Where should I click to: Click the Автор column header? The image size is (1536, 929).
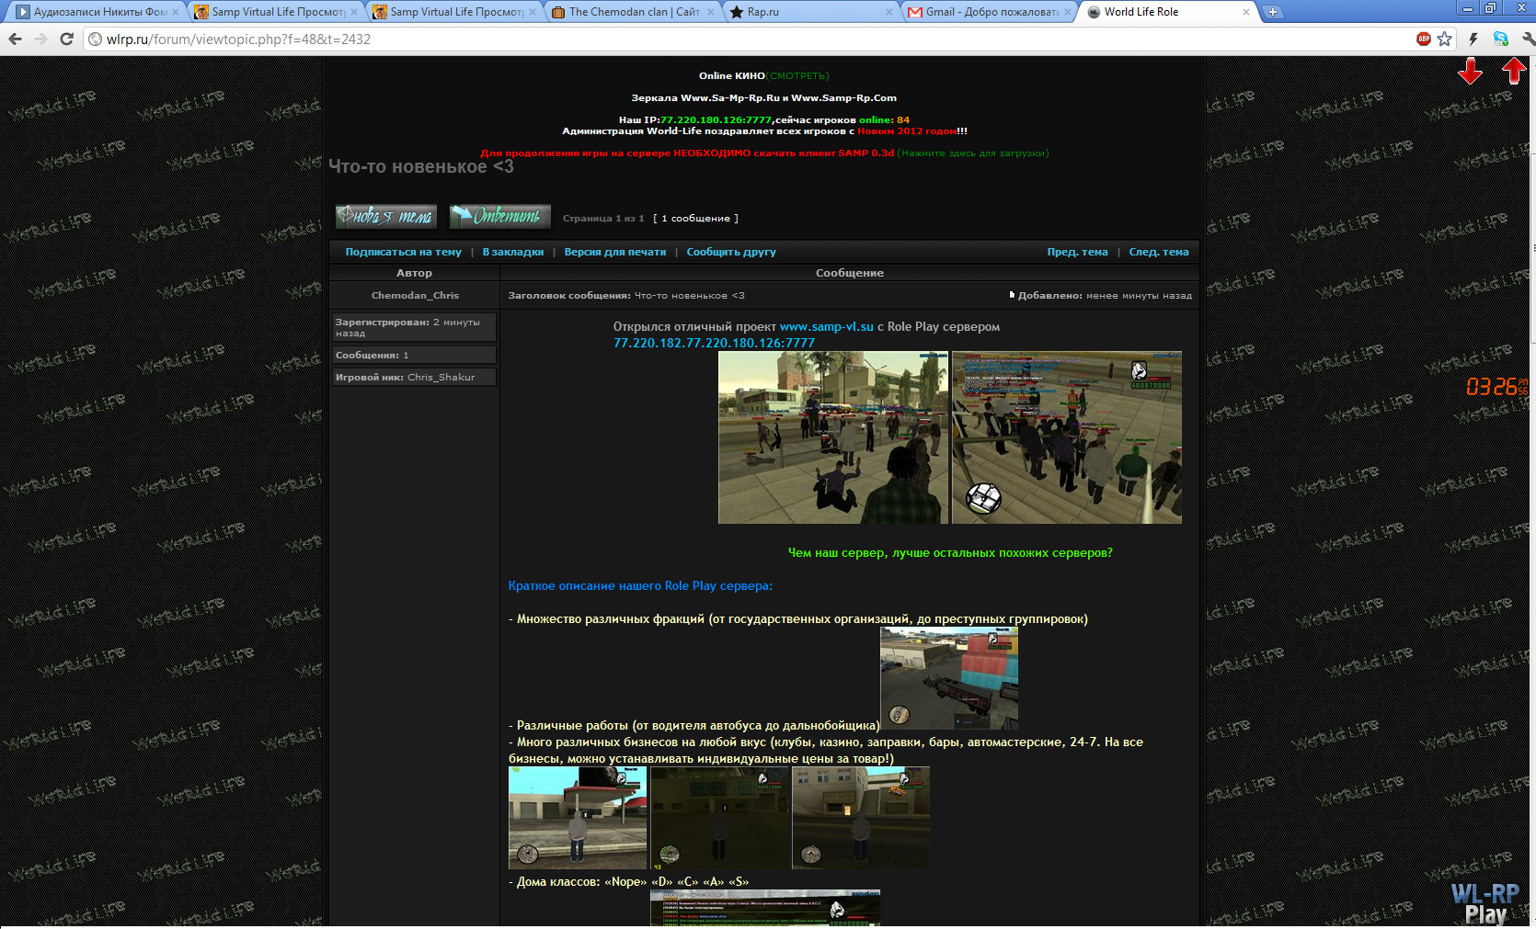point(415,273)
